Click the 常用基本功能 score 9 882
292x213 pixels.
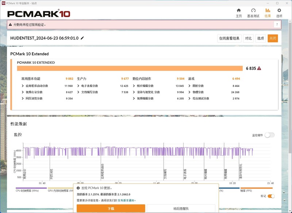coord(69,79)
